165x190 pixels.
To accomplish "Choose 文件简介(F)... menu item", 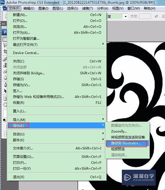I will (x=57, y=148).
